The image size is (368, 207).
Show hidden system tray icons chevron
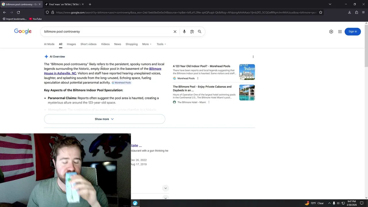coord(329,203)
